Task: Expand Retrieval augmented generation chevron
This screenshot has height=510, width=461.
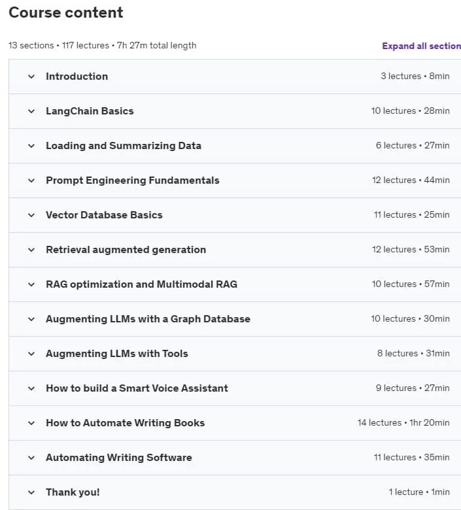Action: click(x=31, y=250)
